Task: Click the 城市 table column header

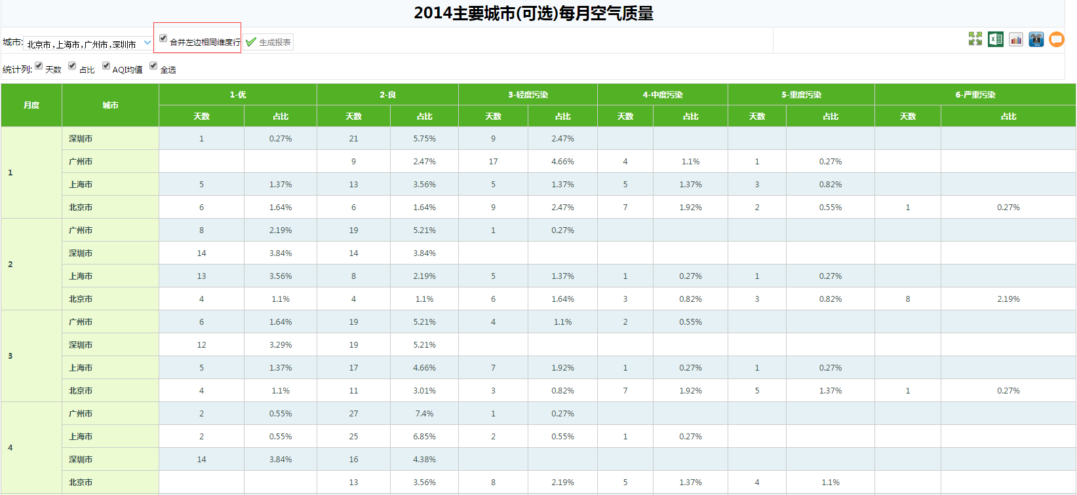Action: (110, 105)
